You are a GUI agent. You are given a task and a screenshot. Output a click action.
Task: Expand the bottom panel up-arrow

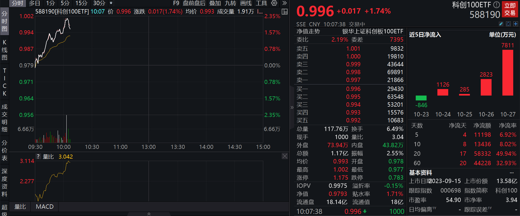[x=149, y=214]
